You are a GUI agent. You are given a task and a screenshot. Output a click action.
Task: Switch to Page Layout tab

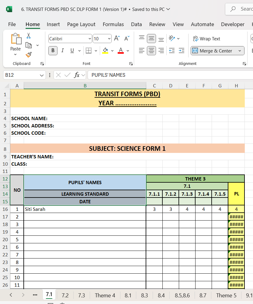81,25
